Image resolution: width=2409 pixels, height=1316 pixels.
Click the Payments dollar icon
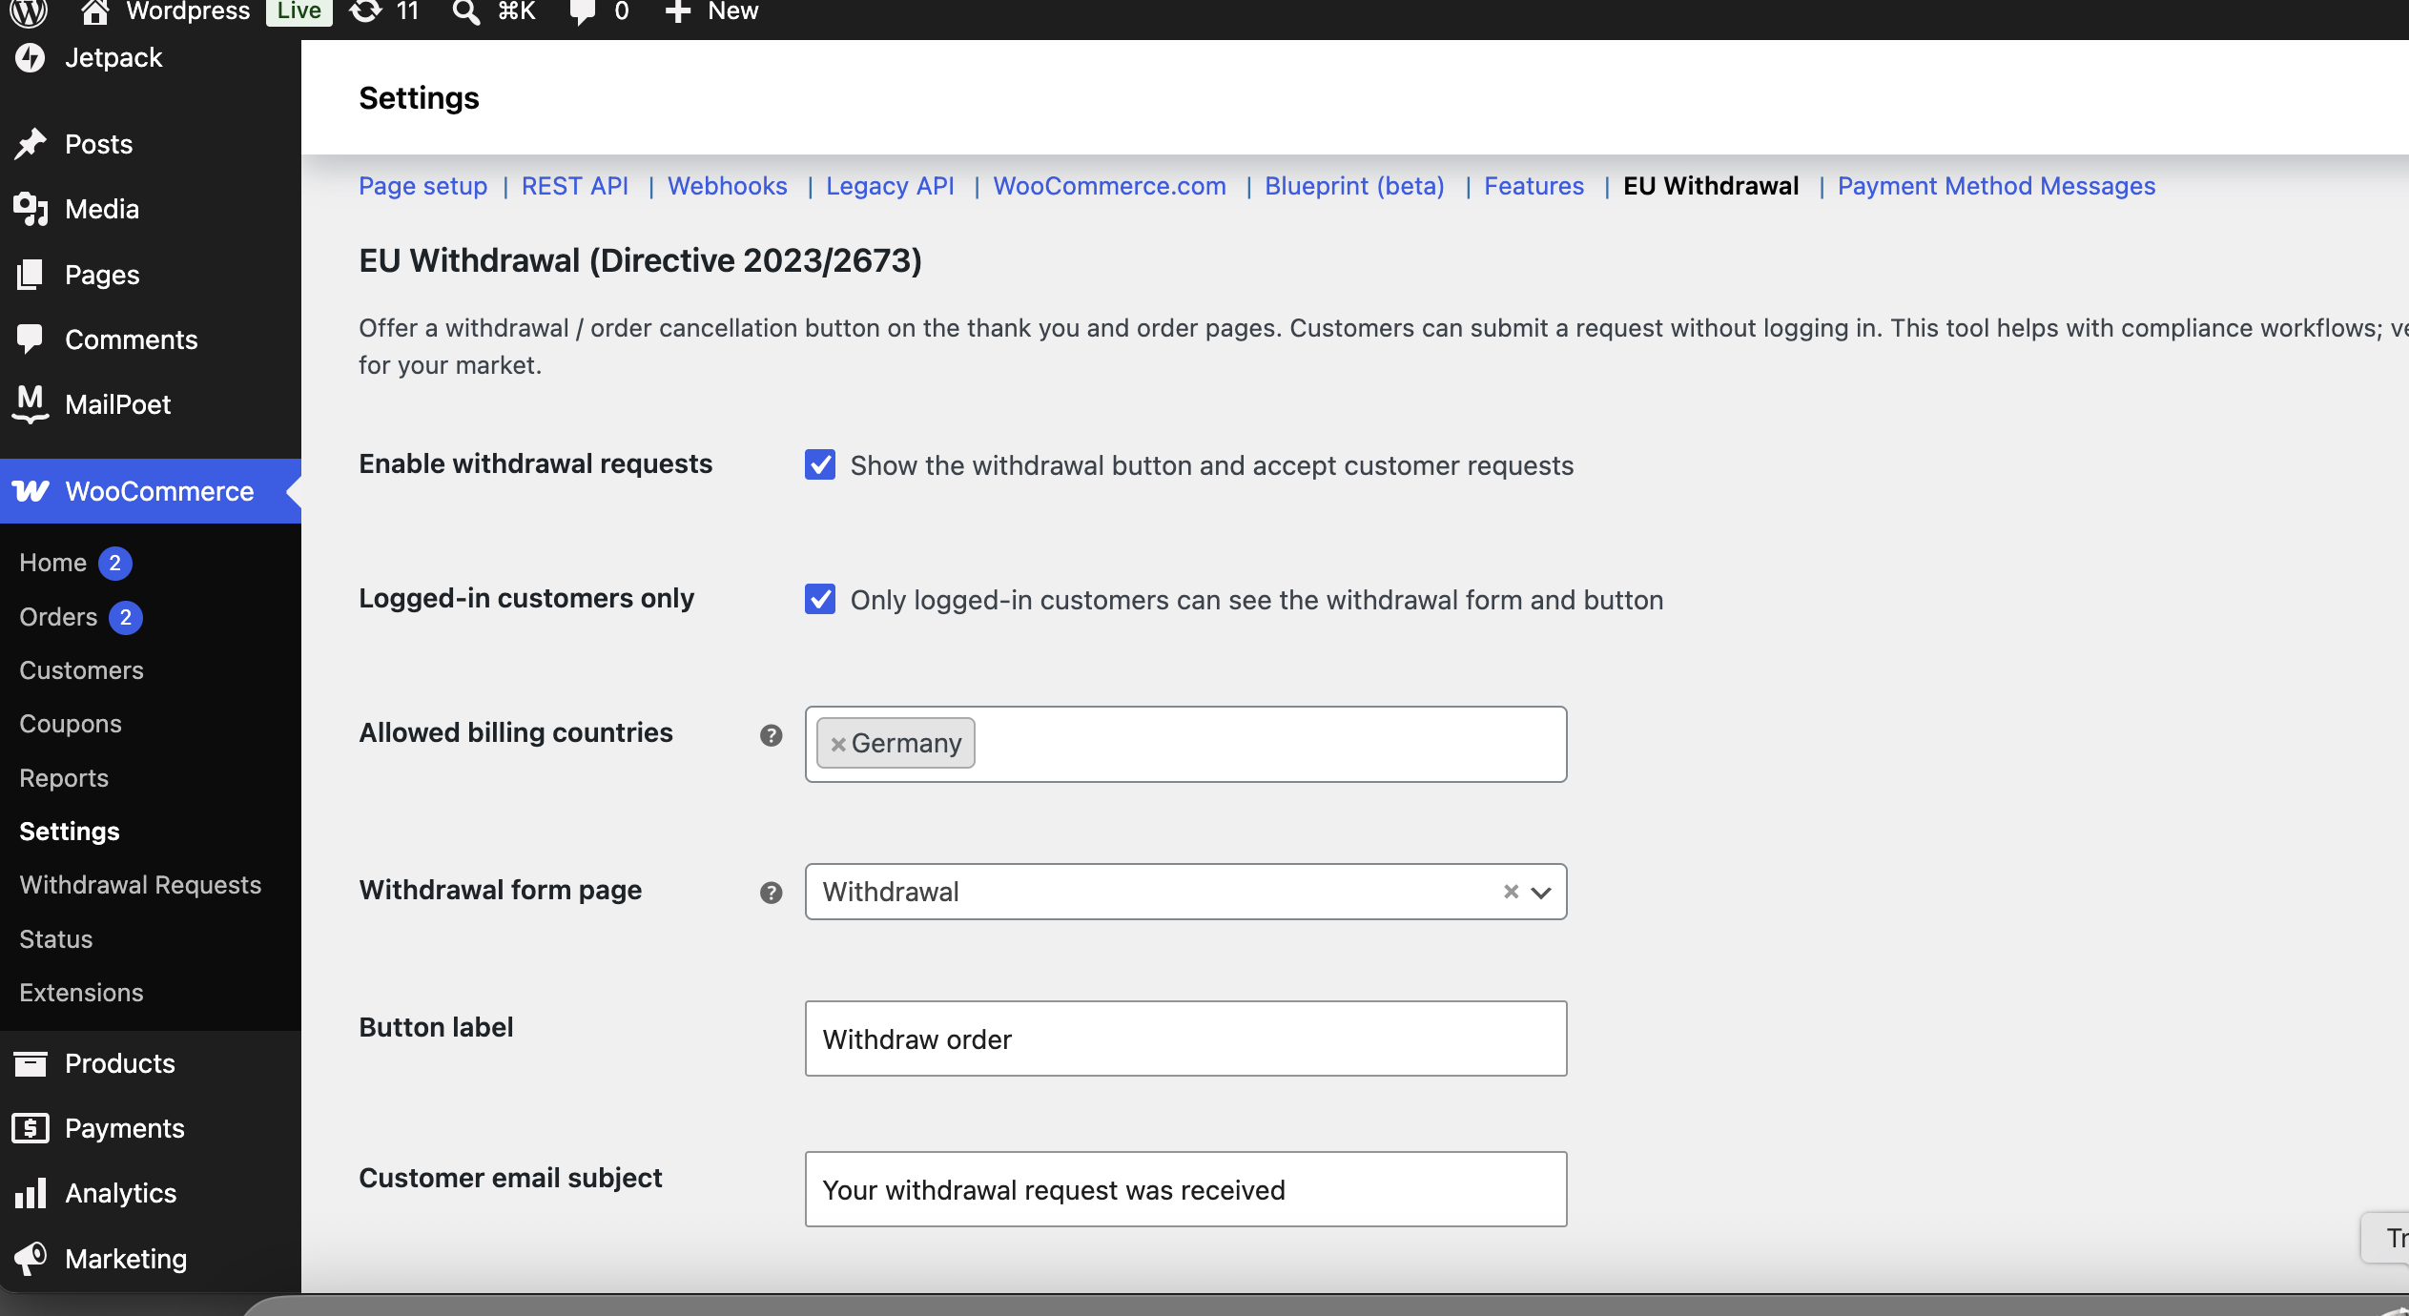click(31, 1128)
